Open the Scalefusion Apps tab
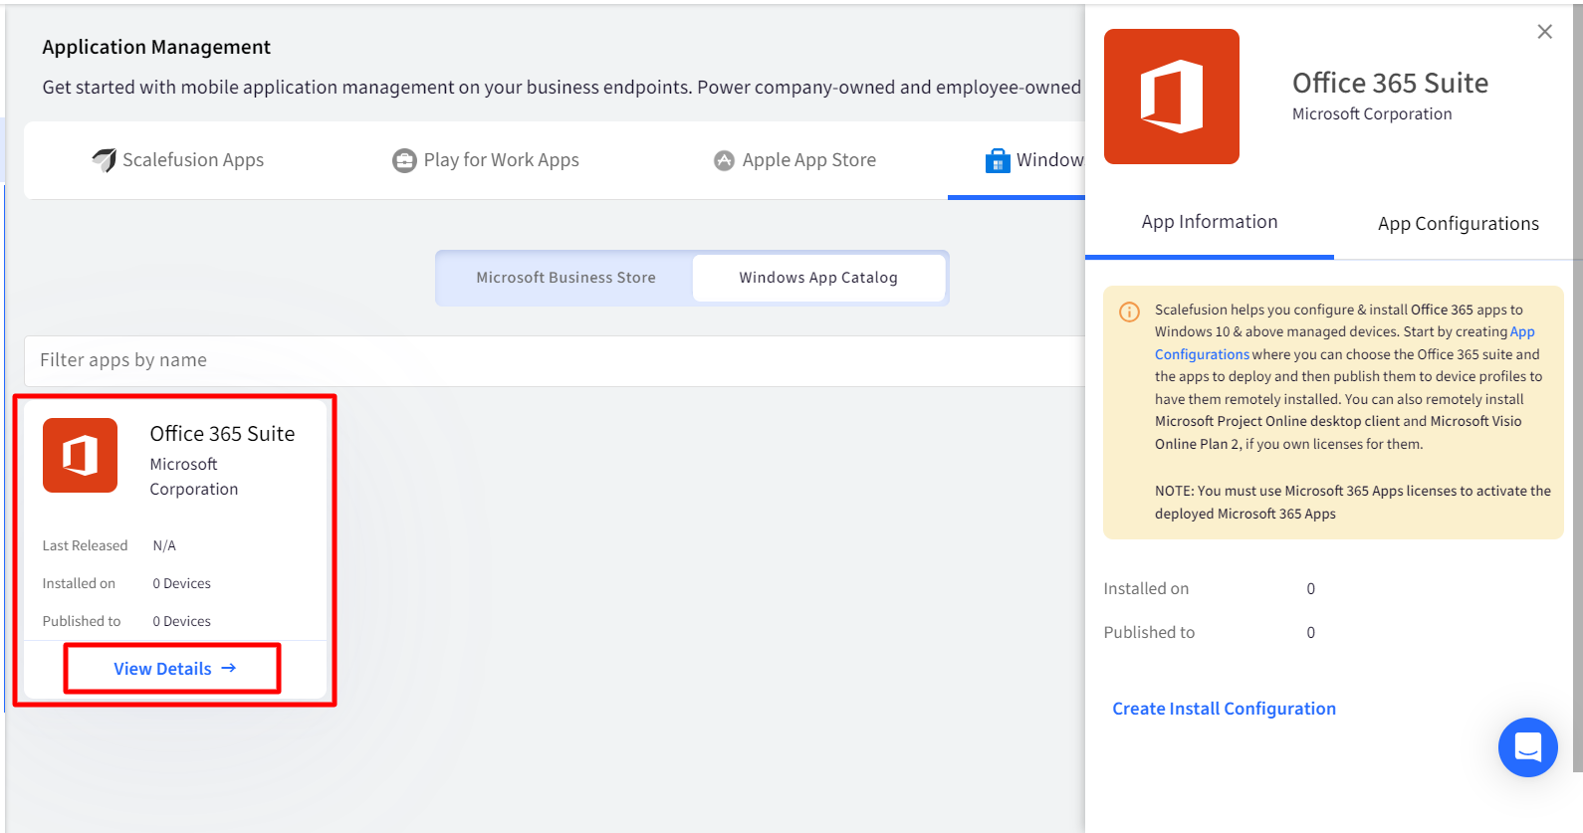The width and height of the screenshot is (1583, 833). 177,160
